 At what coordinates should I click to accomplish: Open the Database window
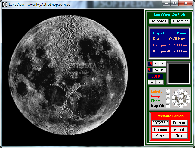click(159, 21)
